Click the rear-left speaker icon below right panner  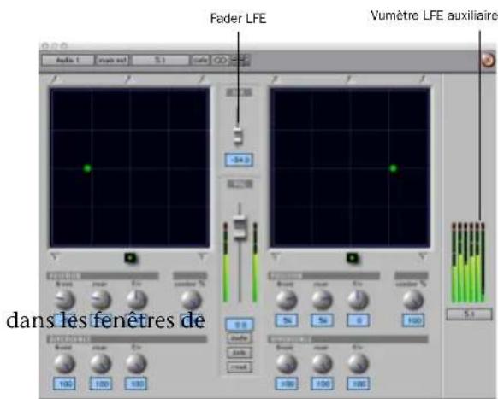276,256
